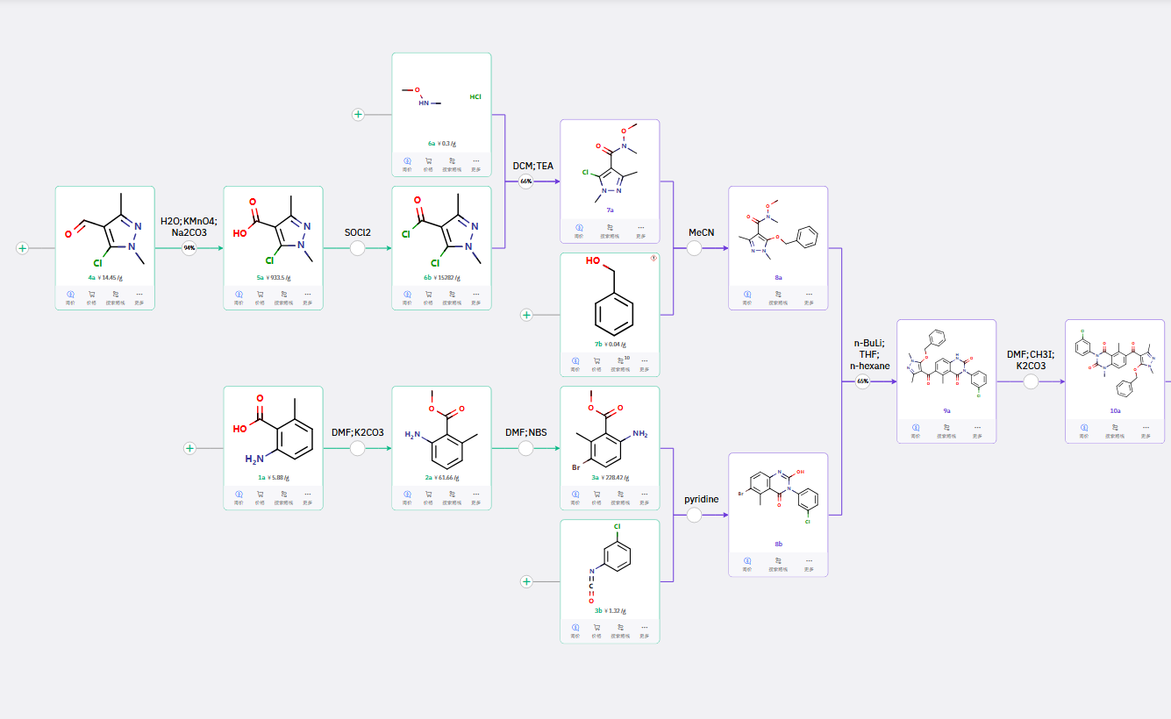1171x719 pixels.
Task: Click the warning badge on compound 7b card
Action: (x=653, y=259)
